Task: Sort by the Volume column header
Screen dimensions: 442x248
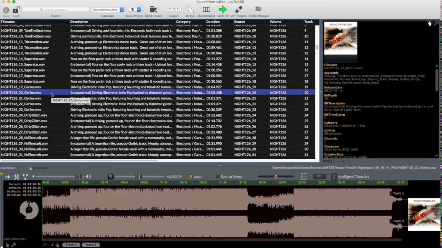Action: tap(276, 22)
